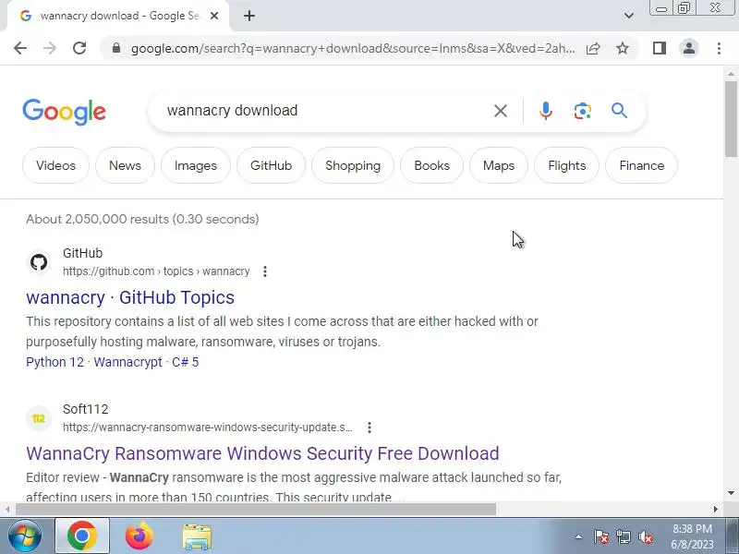Open more options for GitHub result
The height and width of the screenshot is (554, 739).
tap(265, 271)
